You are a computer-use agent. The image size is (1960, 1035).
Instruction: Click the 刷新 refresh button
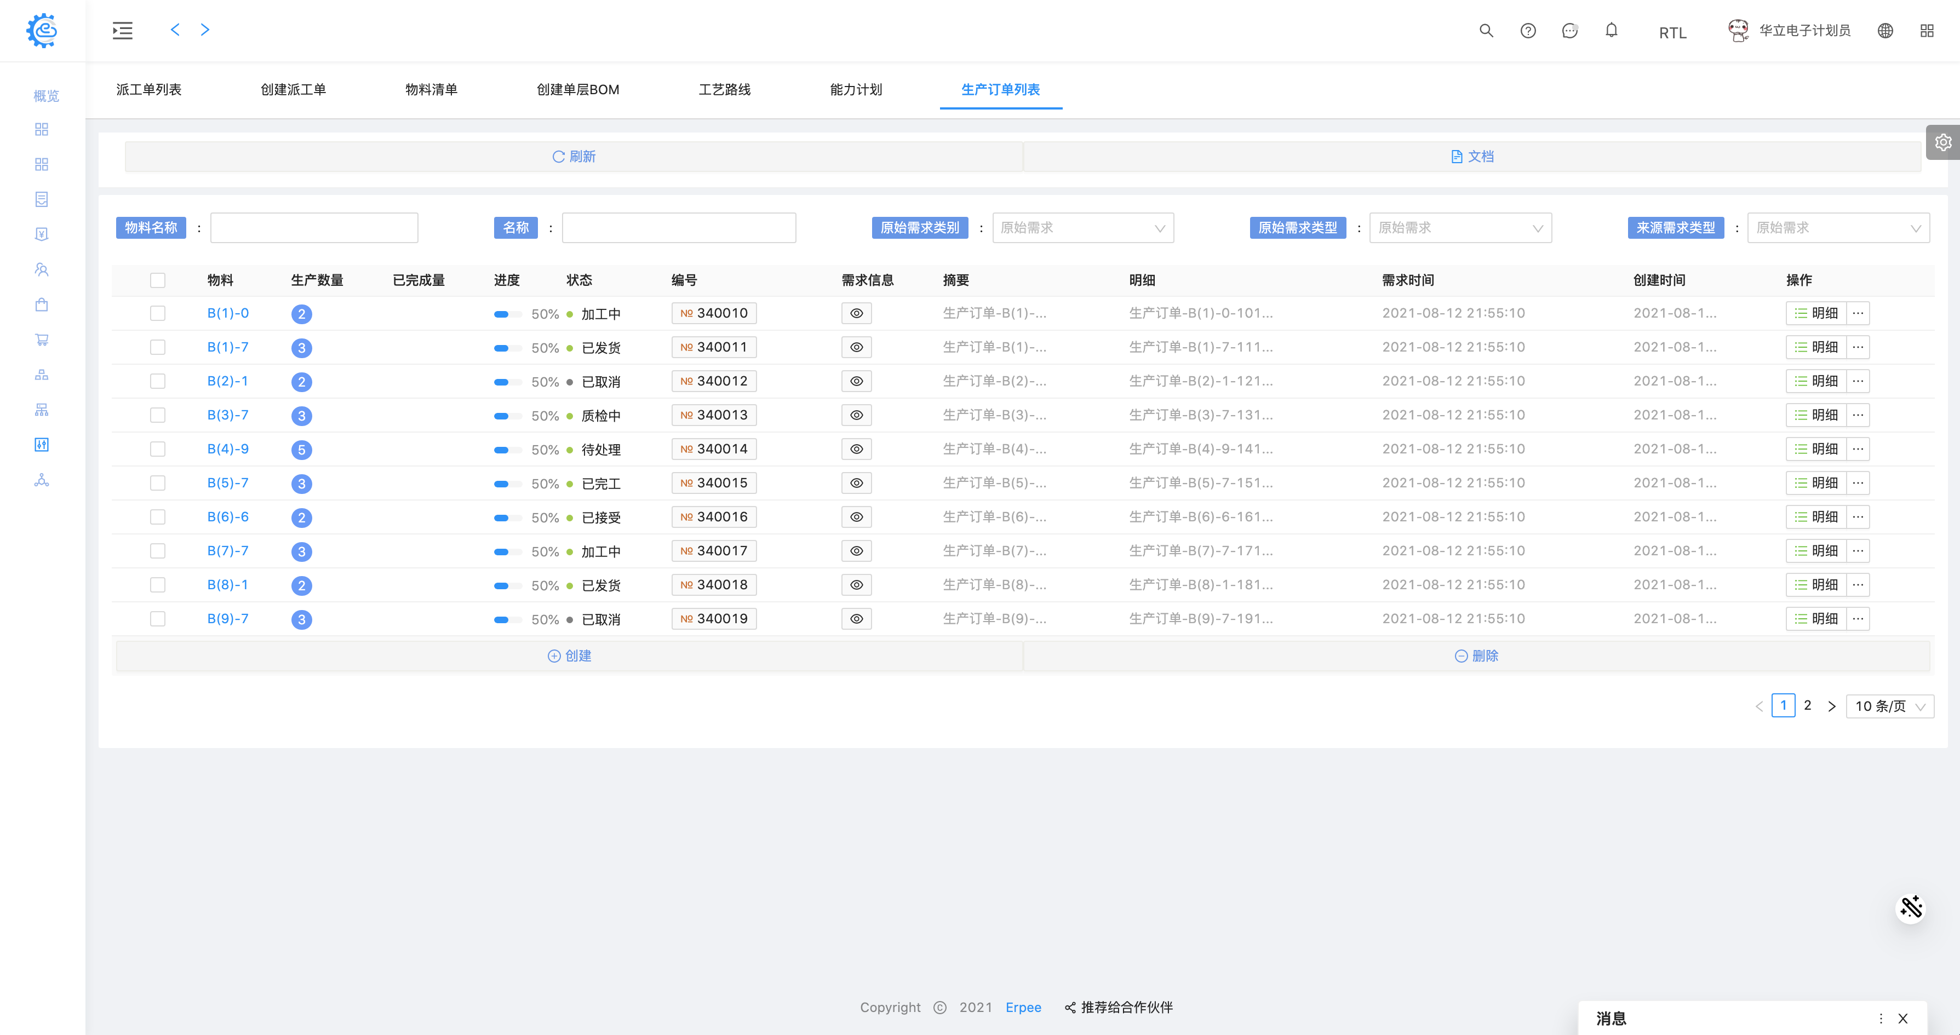pyautogui.click(x=574, y=157)
